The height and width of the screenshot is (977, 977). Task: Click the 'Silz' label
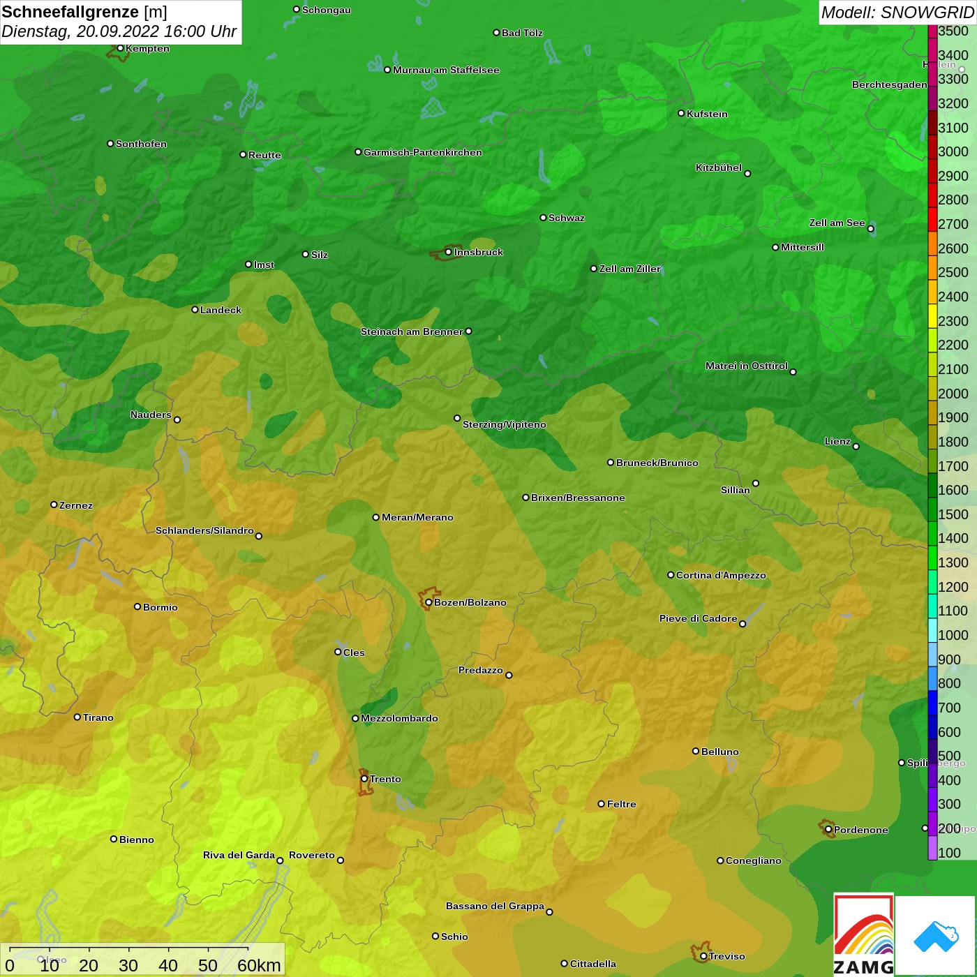320,255
